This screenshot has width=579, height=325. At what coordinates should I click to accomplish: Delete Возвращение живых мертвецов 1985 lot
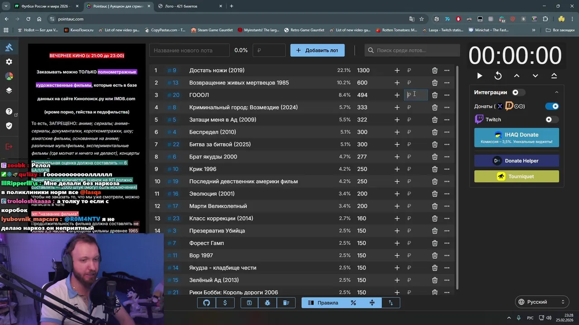435,83
